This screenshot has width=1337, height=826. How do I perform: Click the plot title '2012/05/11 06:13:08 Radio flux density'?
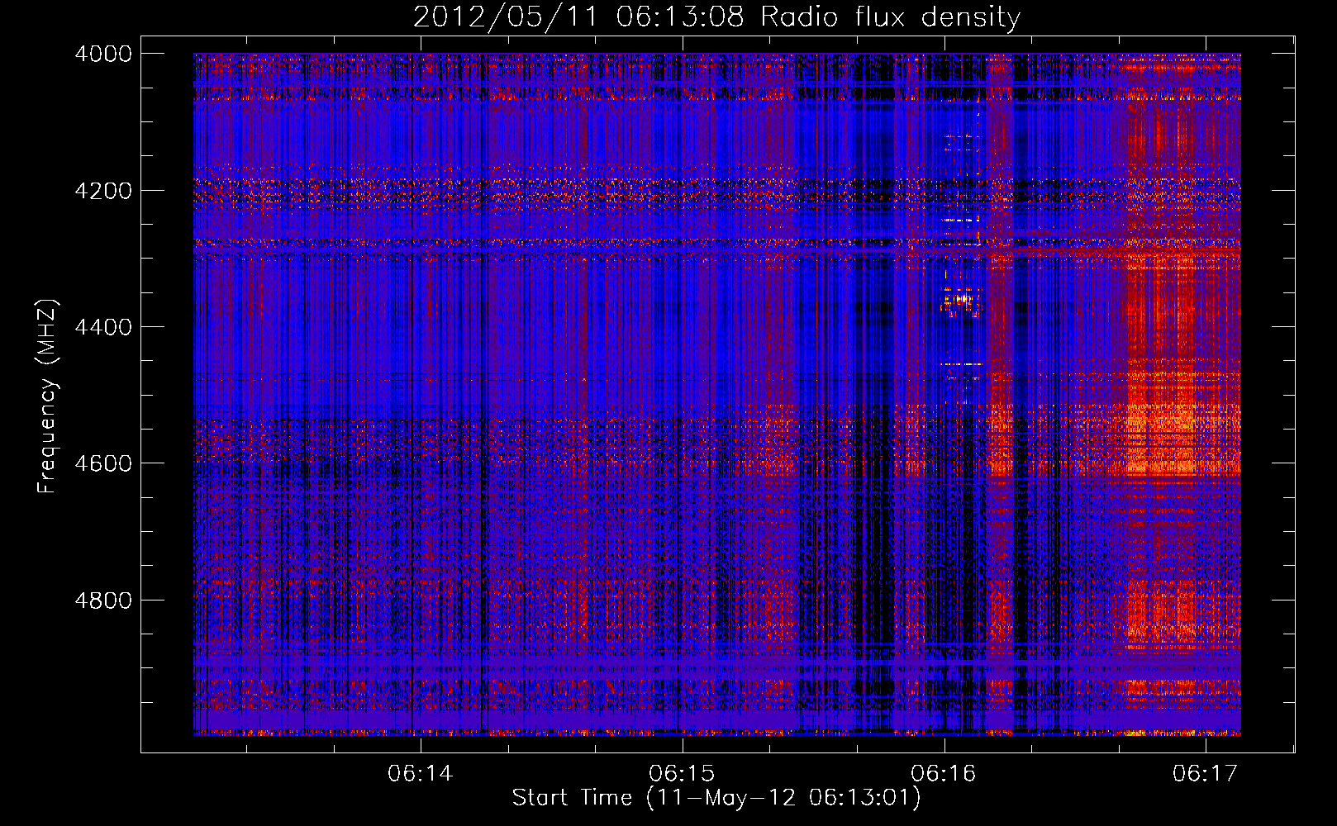716,17
